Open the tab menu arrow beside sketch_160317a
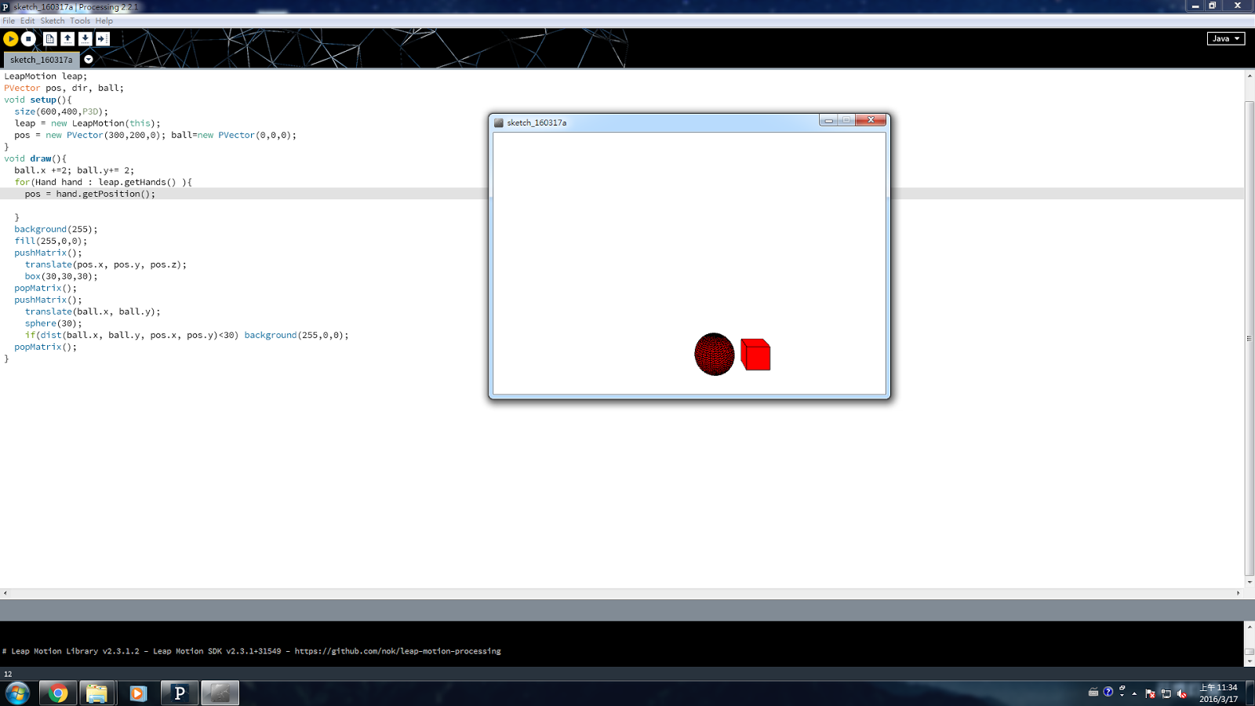 click(89, 60)
